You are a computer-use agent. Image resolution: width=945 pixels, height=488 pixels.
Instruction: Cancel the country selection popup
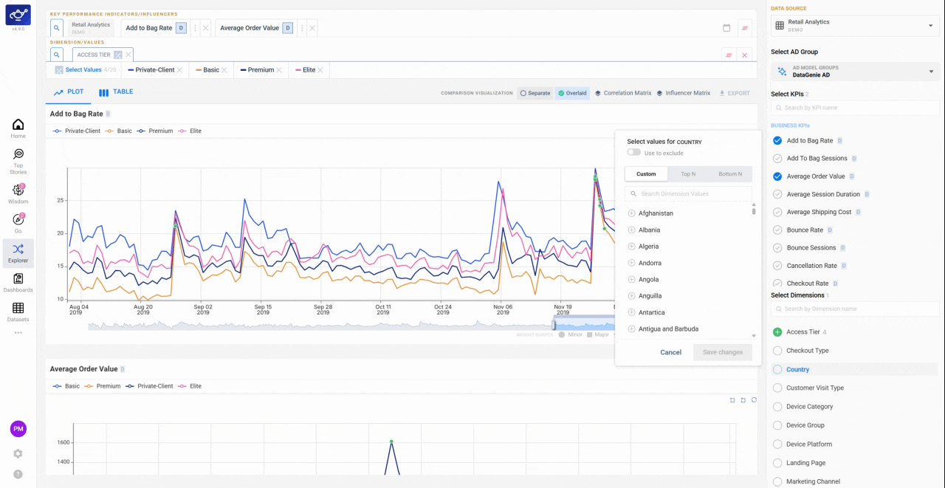670,352
